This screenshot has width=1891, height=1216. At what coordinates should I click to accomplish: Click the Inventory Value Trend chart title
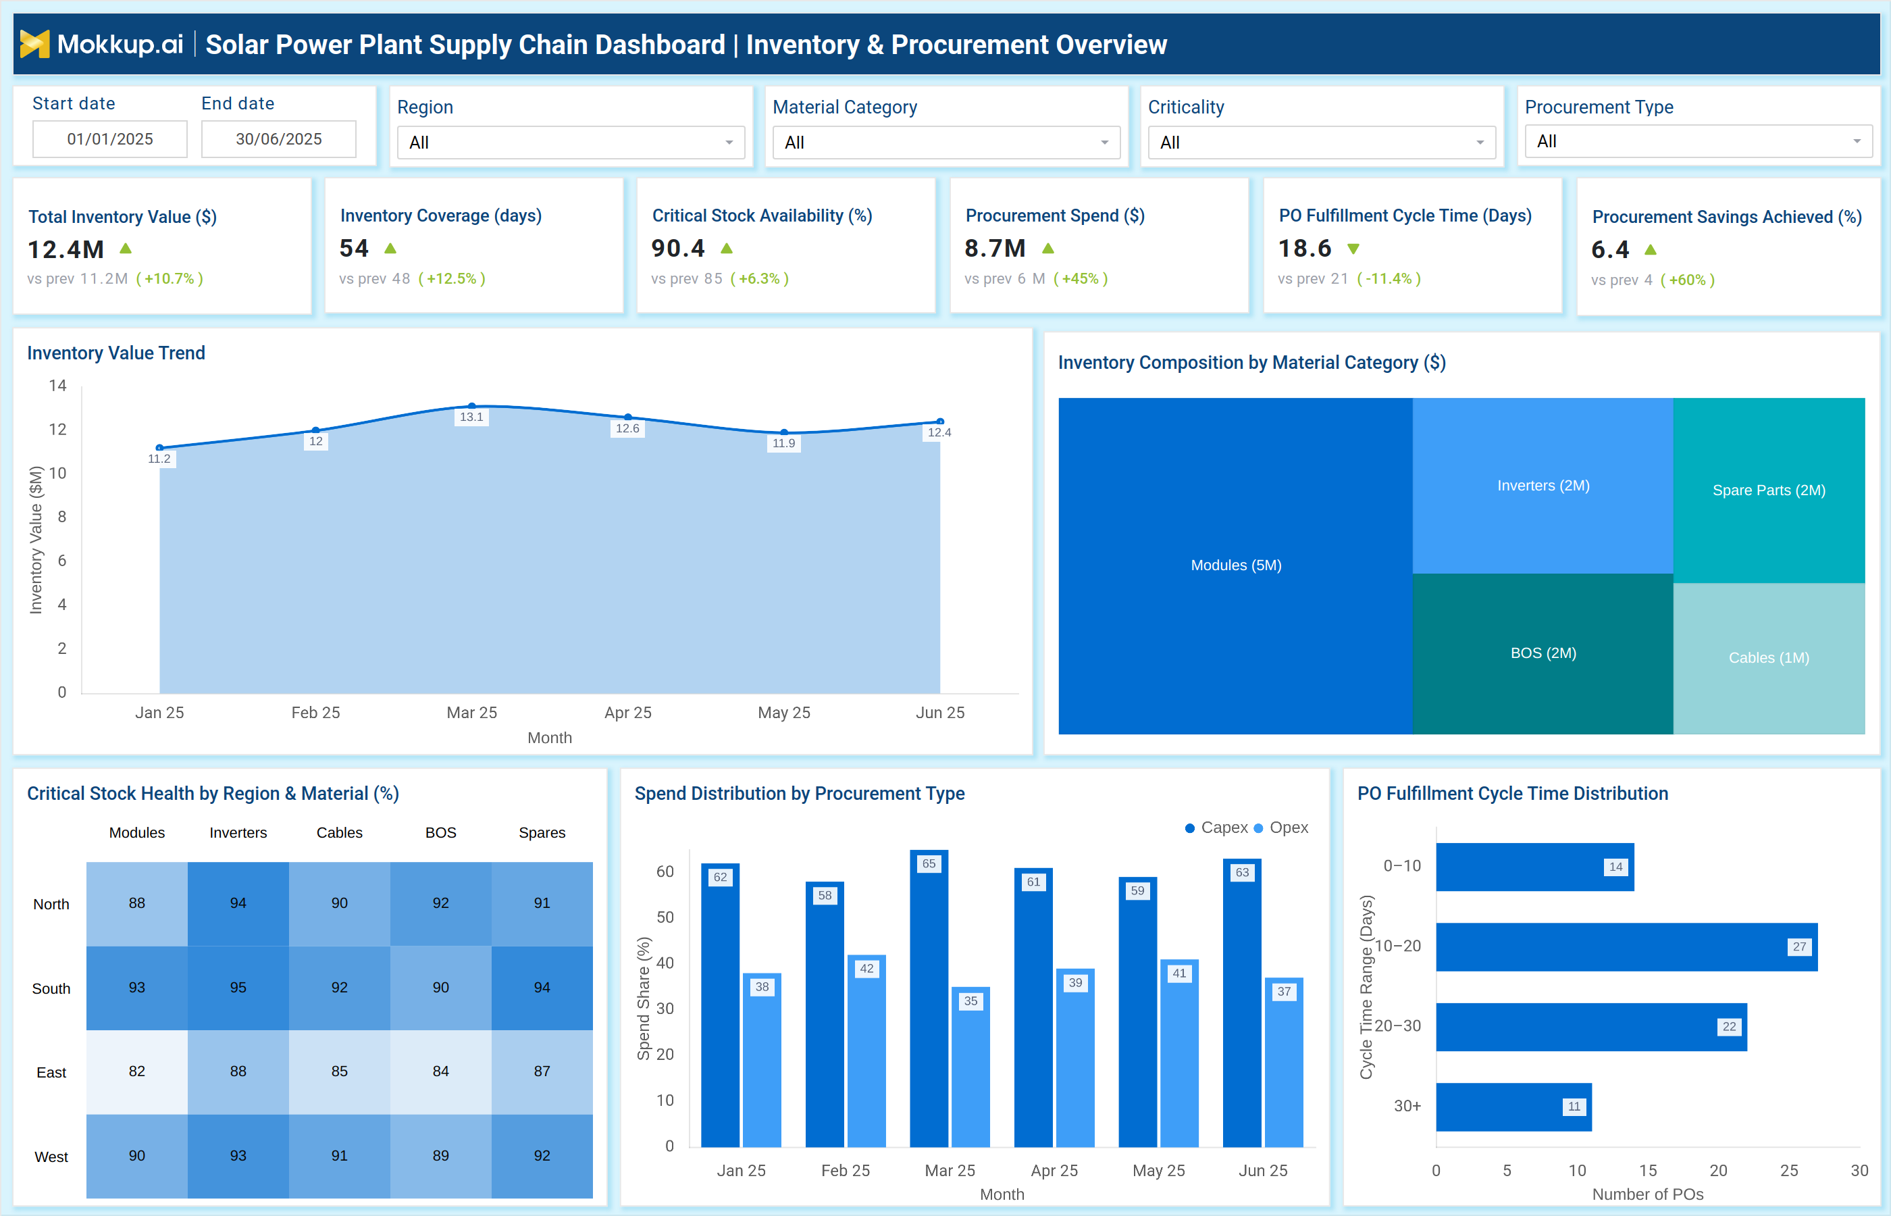116,353
